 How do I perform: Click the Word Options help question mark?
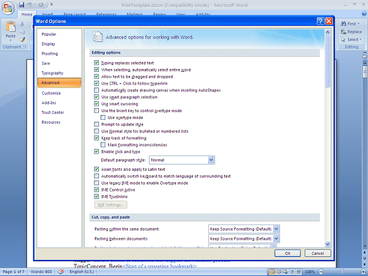tap(321, 21)
